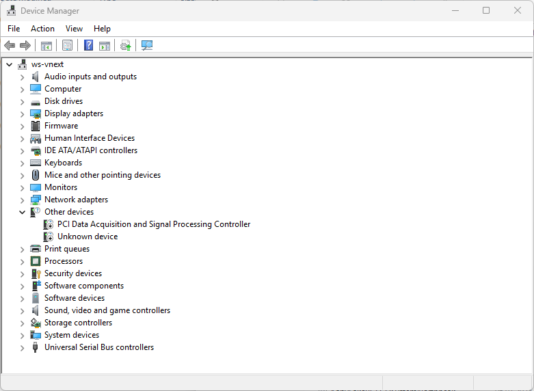The width and height of the screenshot is (534, 391).
Task: Expand the Security devices chevron
Action: point(22,274)
